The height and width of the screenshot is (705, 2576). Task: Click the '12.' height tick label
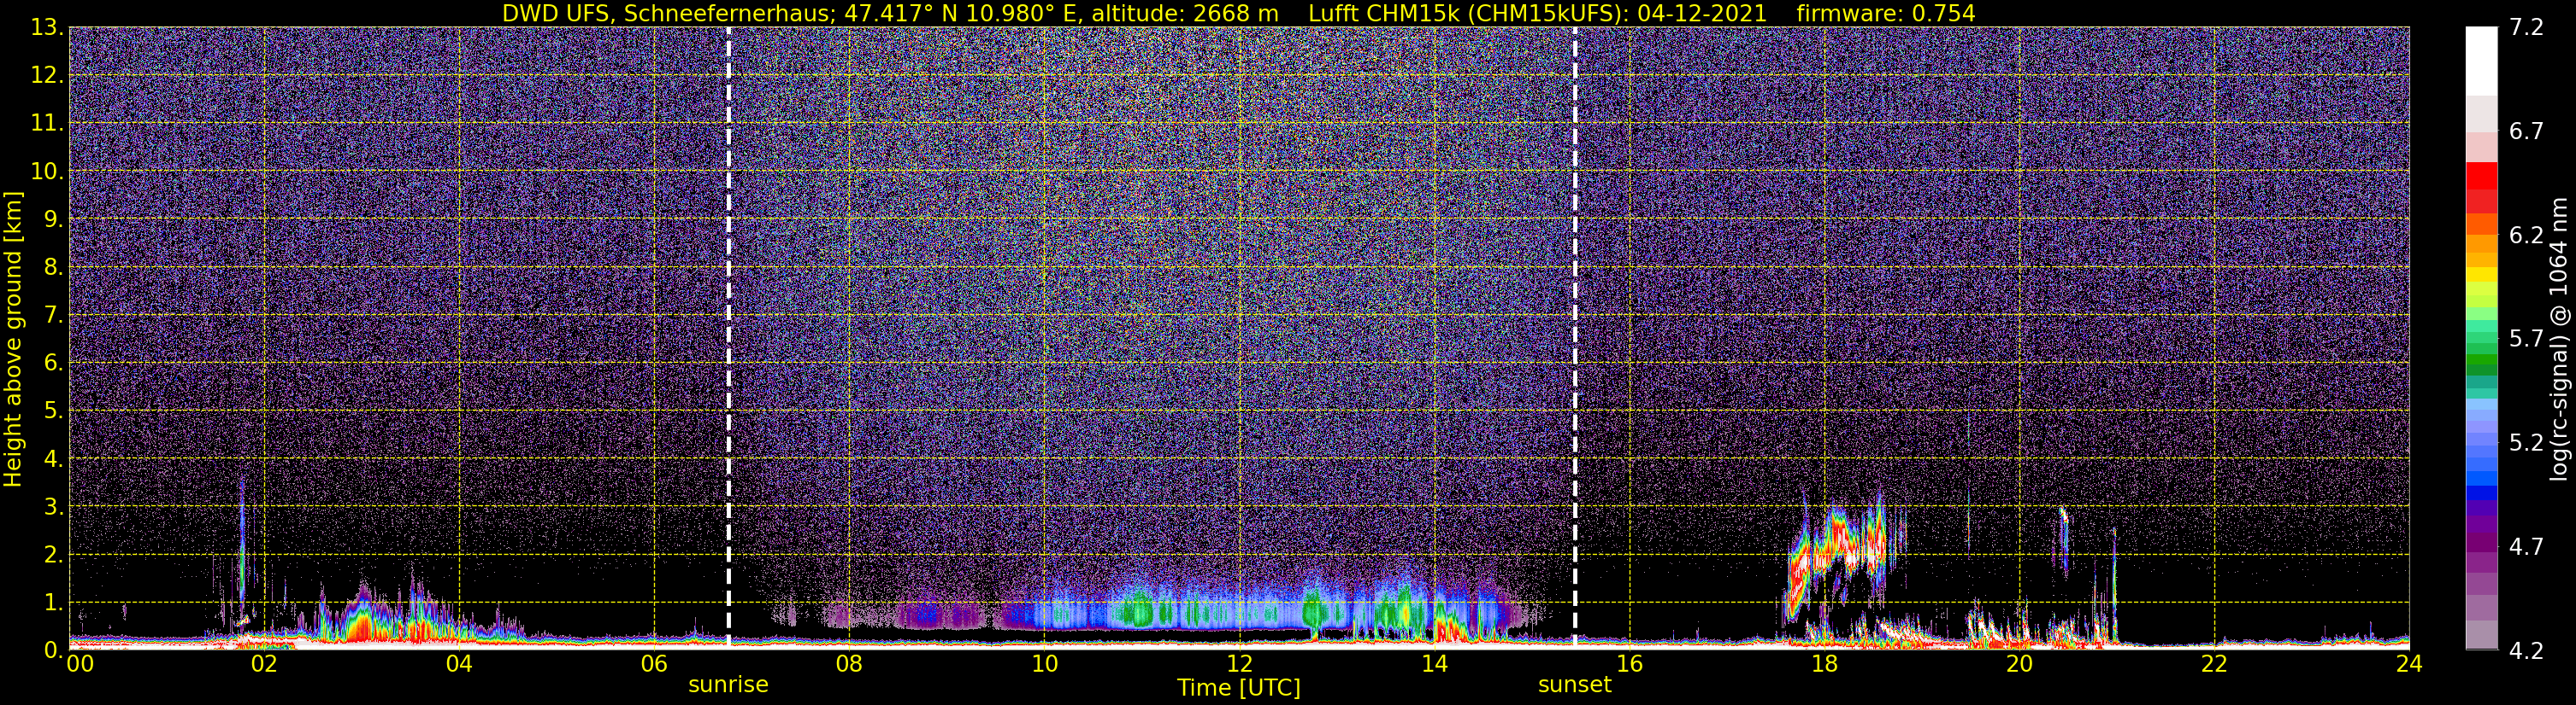[x=46, y=76]
